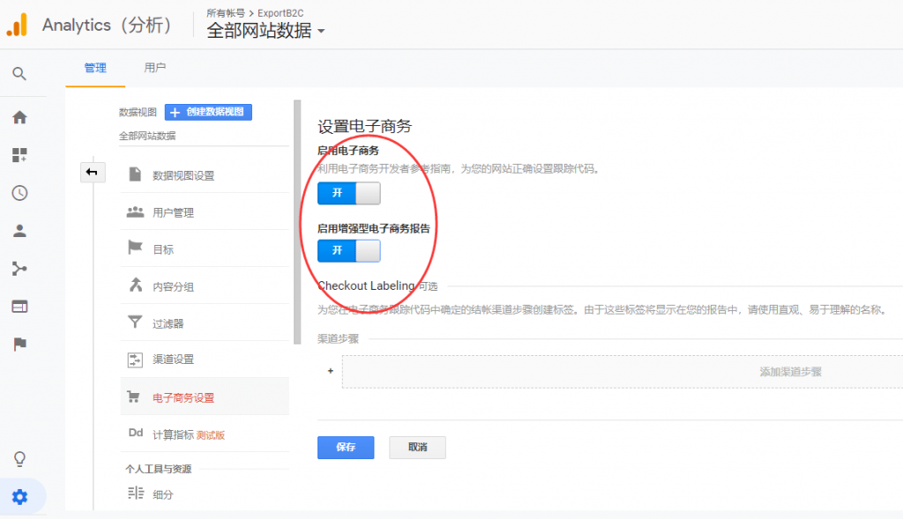
Task: Collapse the account column with back arrow
Action: 92,173
